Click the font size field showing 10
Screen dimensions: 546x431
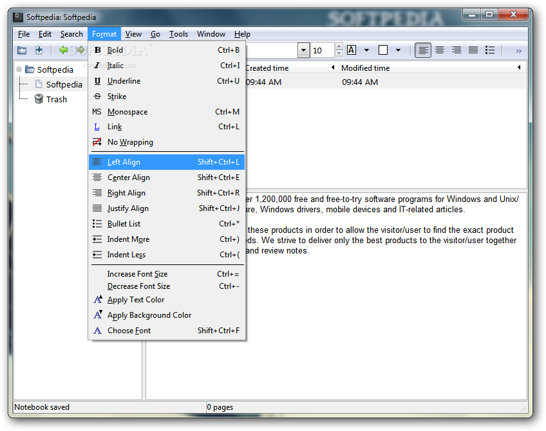click(x=323, y=50)
